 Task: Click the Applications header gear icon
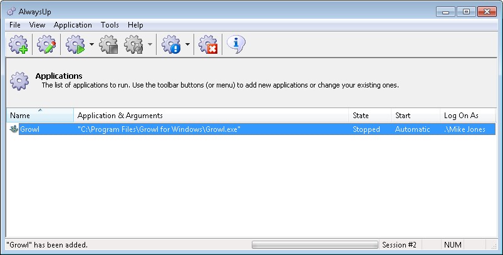coord(19,81)
